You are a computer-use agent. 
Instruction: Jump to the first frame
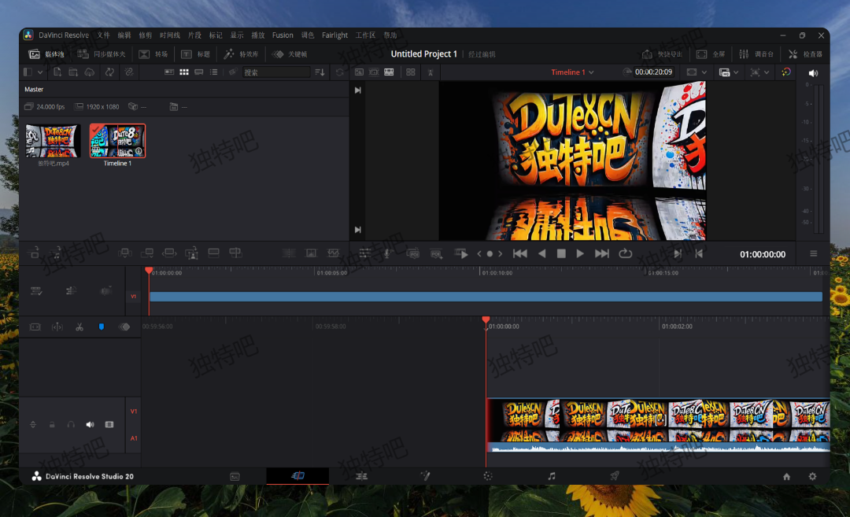click(520, 253)
